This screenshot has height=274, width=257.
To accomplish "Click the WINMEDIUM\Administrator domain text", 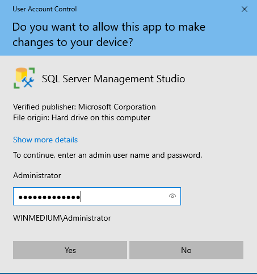I will pos(62,218).
